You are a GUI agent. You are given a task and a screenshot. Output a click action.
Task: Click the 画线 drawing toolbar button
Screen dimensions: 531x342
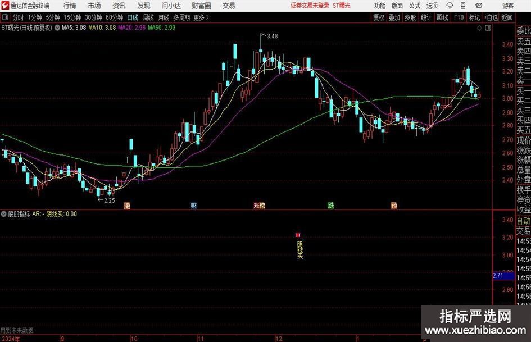pos(442,17)
